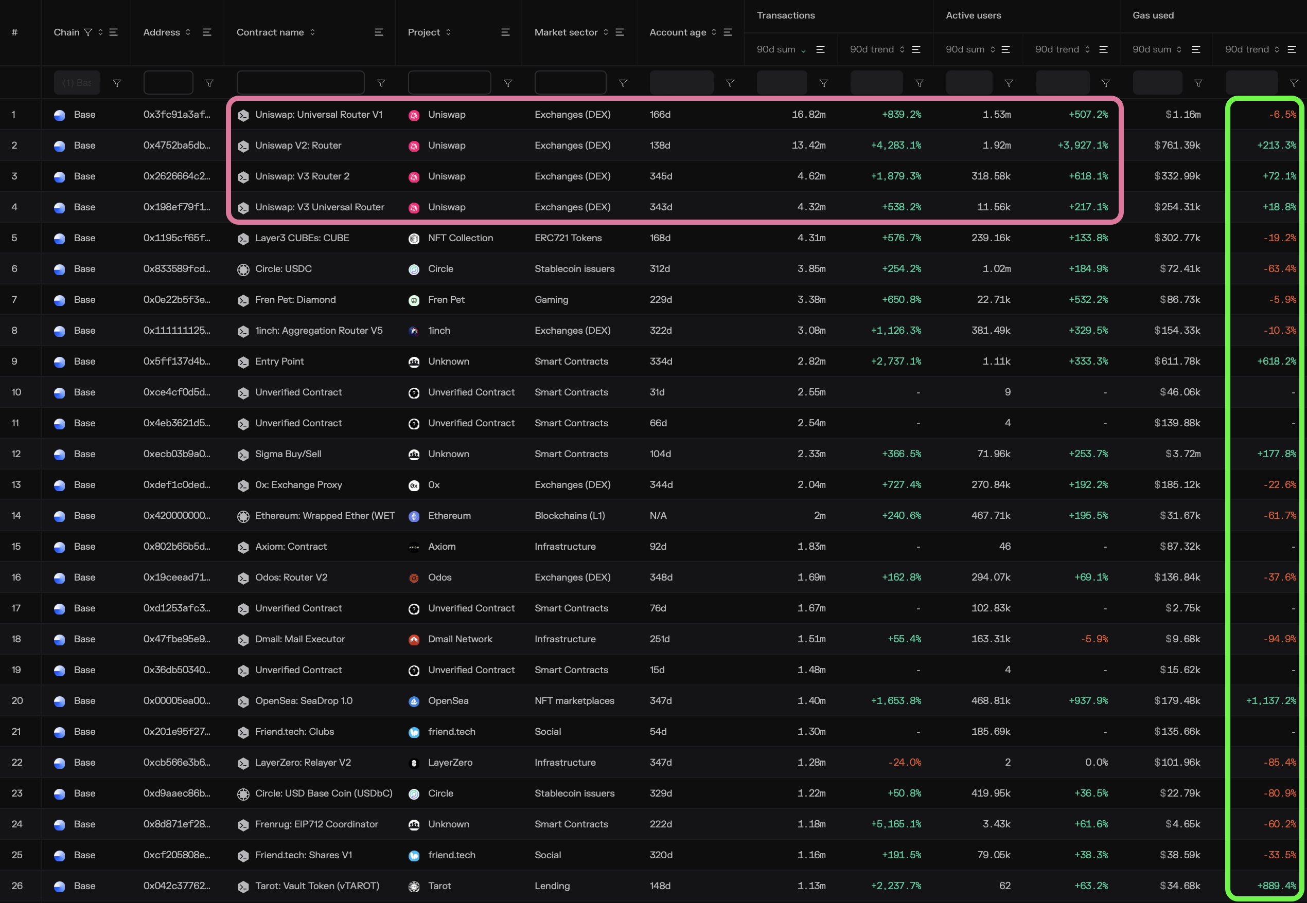Click filter funnel beside Address filter box

(x=209, y=83)
